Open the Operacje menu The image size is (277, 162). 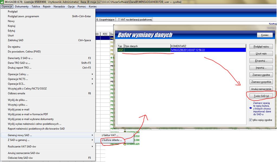pyautogui.click(x=7, y=6)
